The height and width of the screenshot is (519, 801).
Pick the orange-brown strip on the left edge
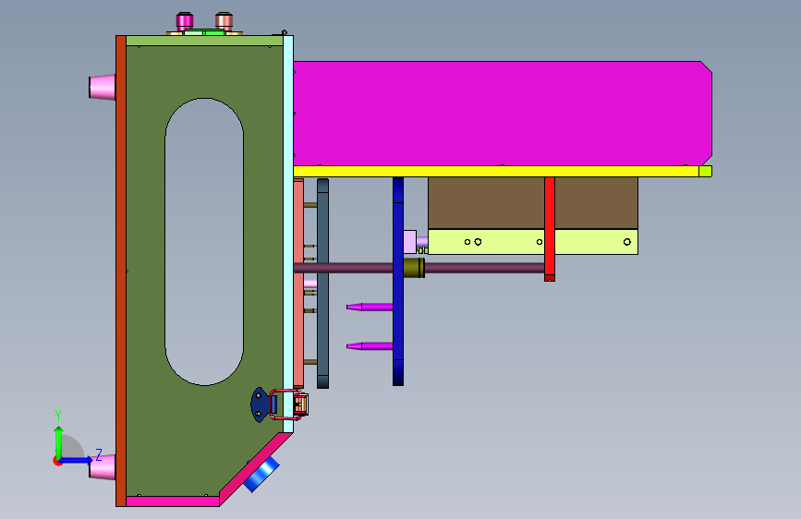click(120, 271)
